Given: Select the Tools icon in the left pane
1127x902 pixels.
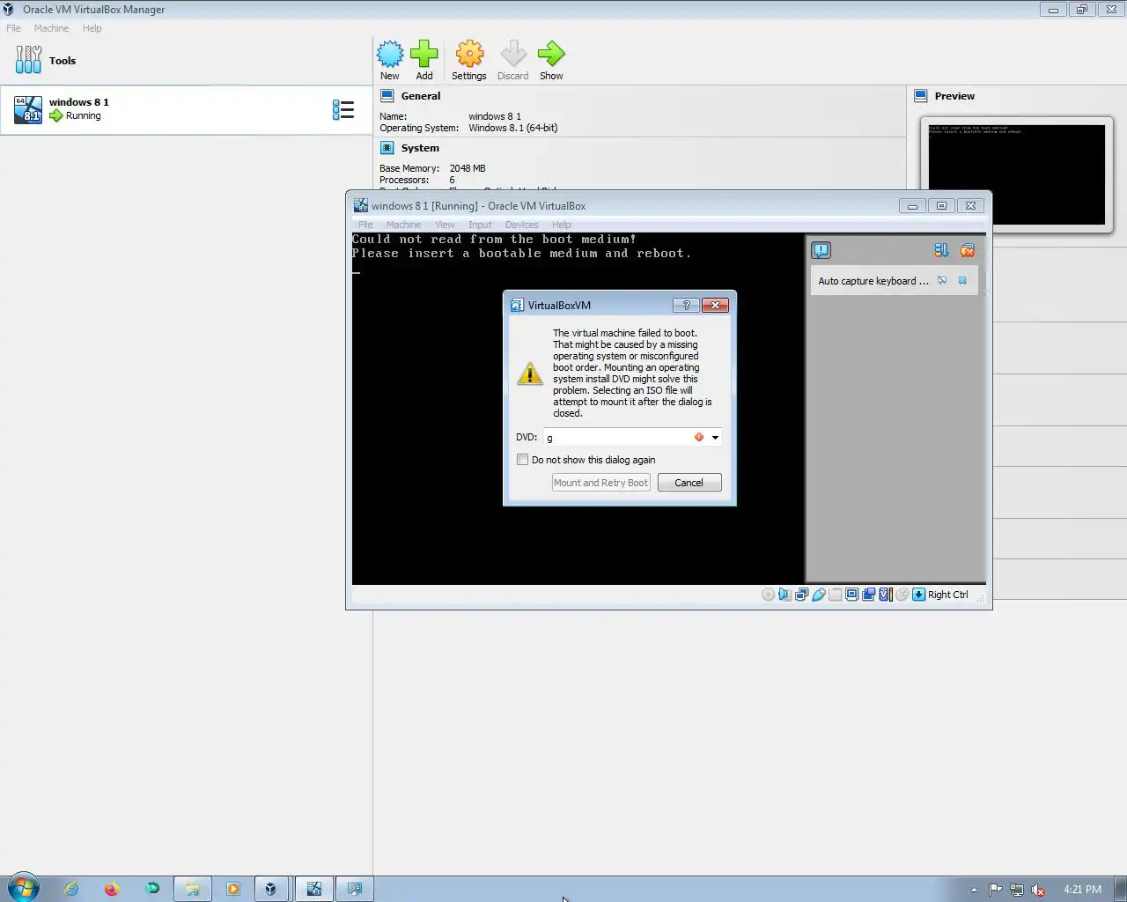Looking at the screenshot, I should click(x=28, y=60).
